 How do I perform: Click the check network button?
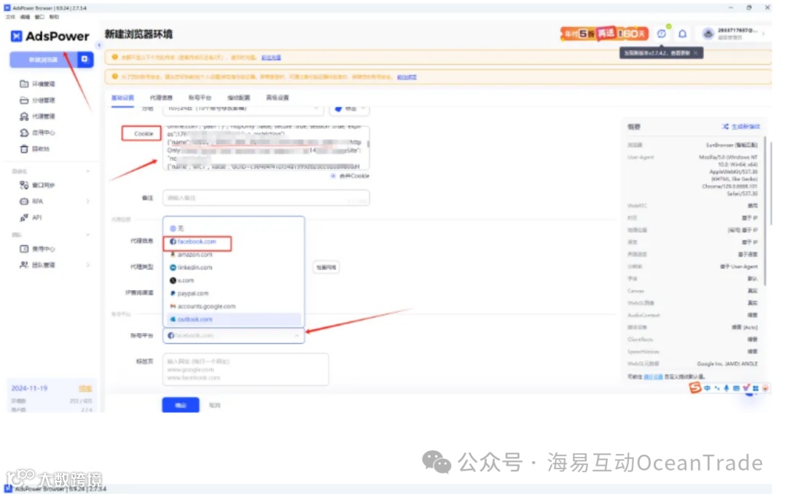[326, 267]
